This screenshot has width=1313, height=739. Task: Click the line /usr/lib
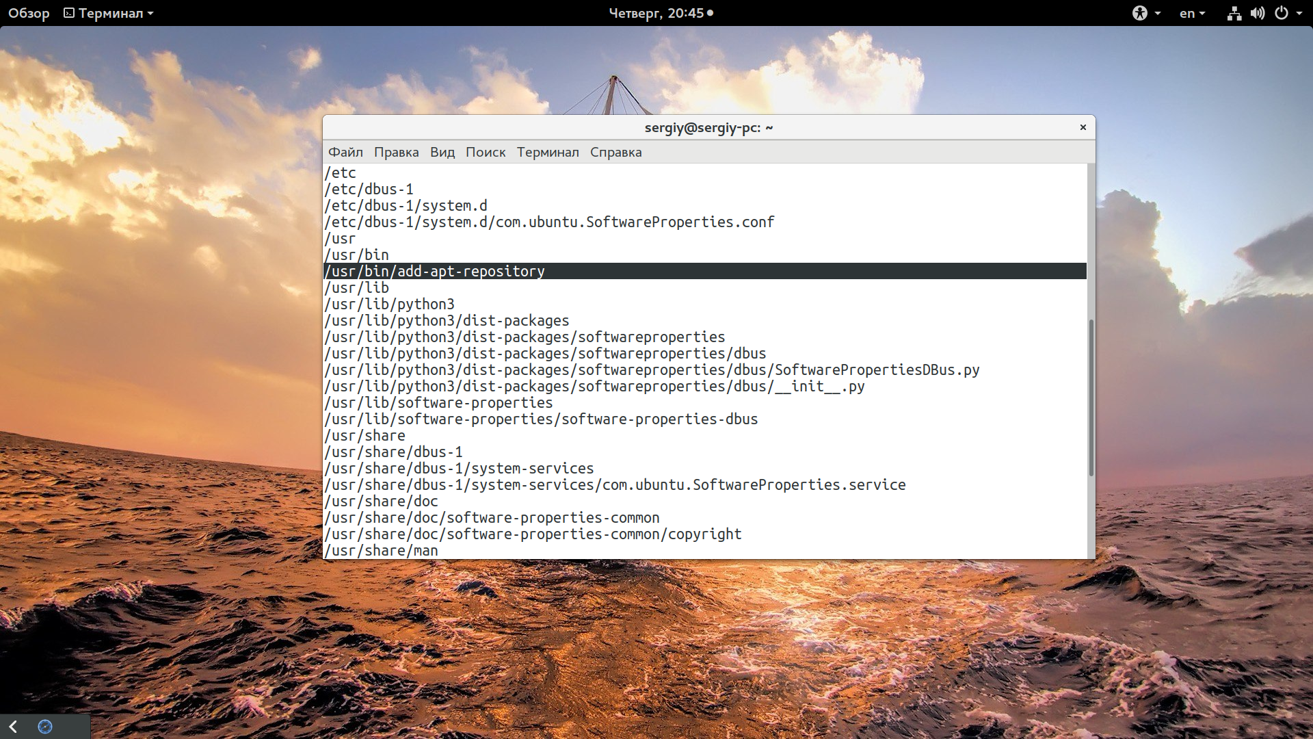(x=356, y=287)
